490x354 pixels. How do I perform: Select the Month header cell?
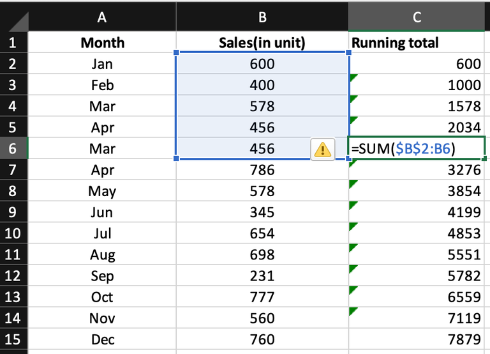pyautogui.click(x=102, y=43)
